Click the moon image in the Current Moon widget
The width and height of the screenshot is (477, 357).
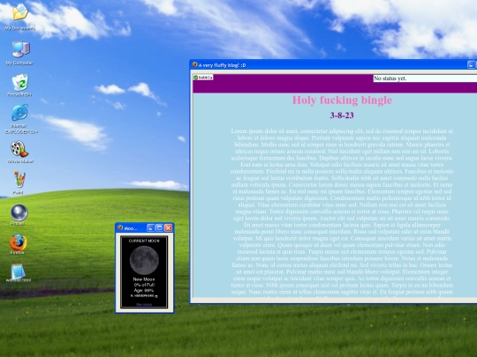tap(144, 260)
